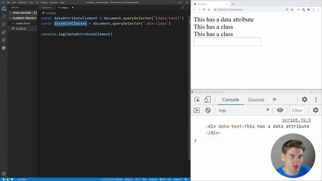Show more DevTools tabs
This screenshot has height=181, width=322.
coord(274,100)
